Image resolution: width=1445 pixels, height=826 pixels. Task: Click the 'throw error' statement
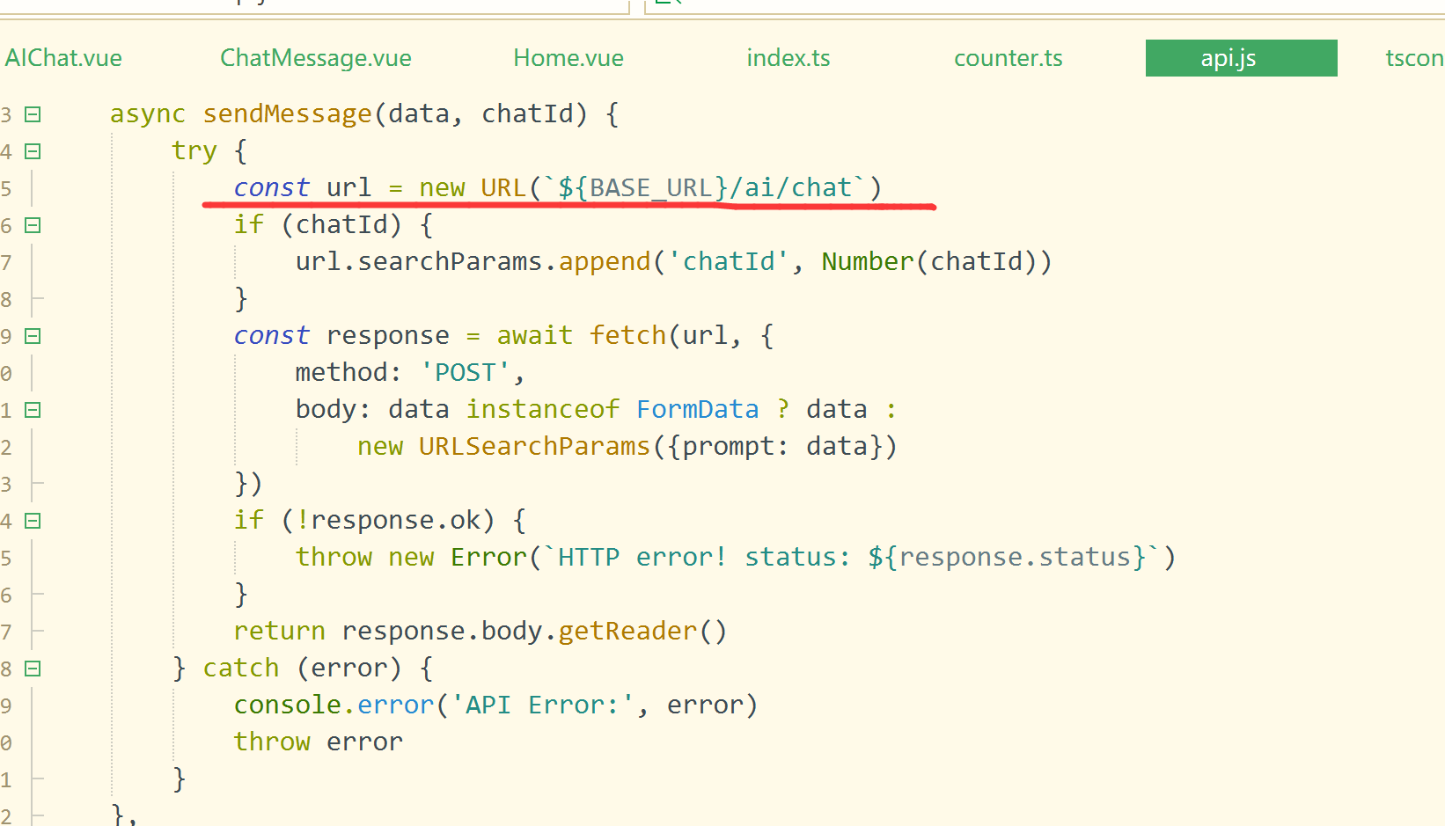[319, 742]
